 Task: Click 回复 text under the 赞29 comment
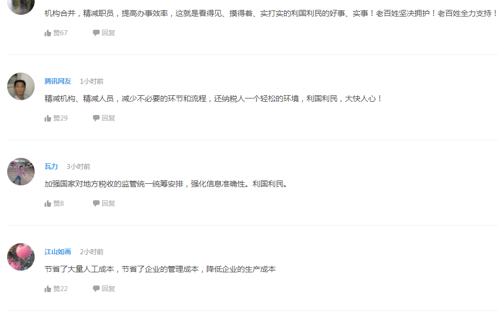point(108,118)
